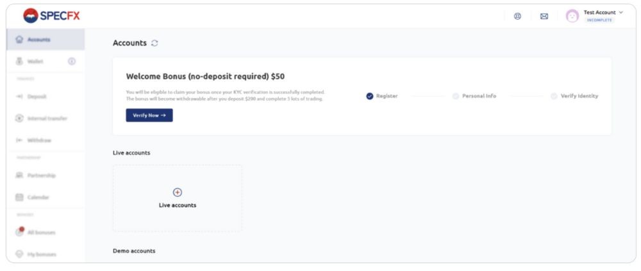Click the All bonuses gift icon

20,232
